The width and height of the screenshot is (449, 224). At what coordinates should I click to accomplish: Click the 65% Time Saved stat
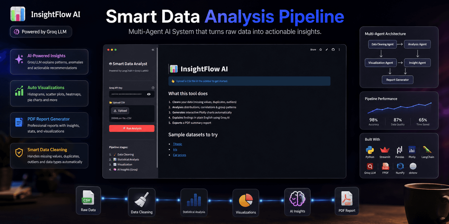click(x=423, y=122)
